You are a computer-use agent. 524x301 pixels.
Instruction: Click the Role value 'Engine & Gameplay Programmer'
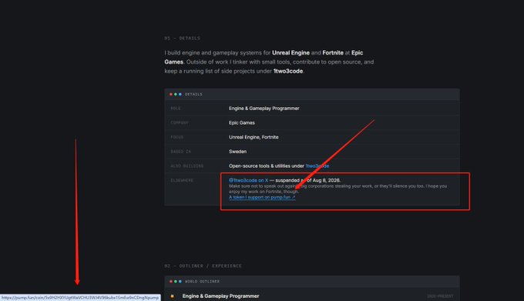click(264, 109)
